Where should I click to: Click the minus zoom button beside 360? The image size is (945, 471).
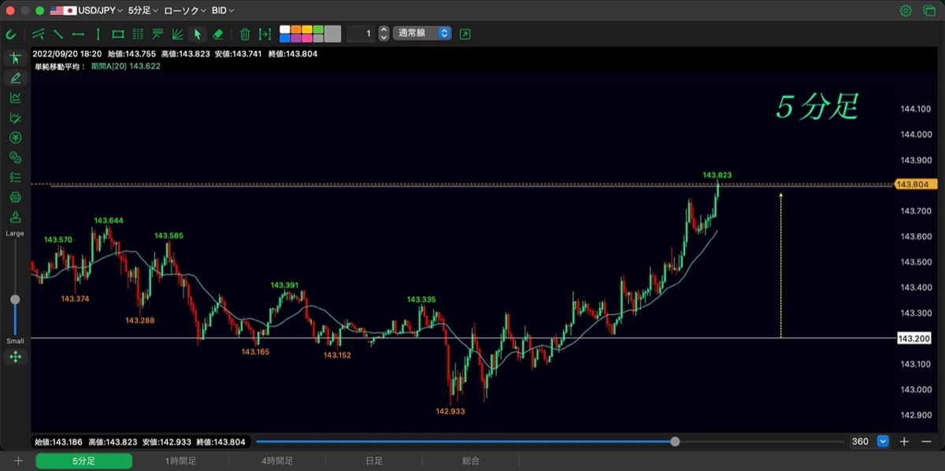click(926, 442)
